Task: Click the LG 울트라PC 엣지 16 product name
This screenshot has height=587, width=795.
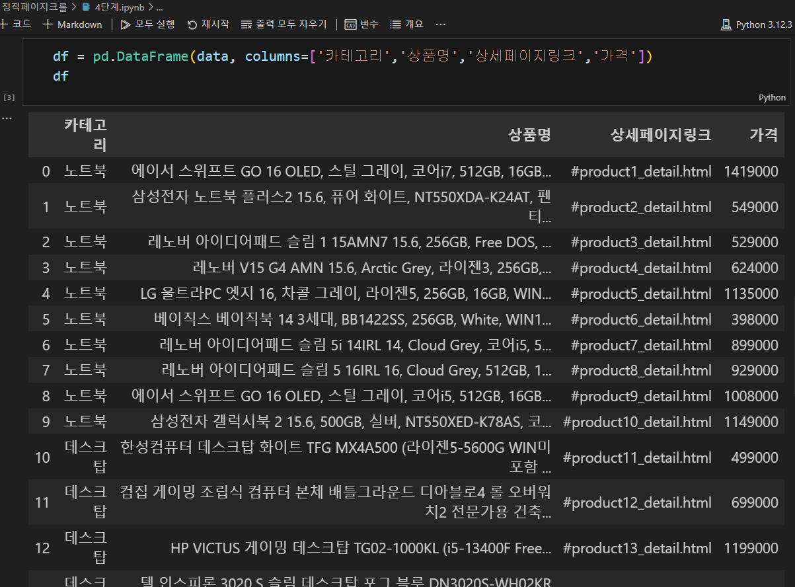Action: [346, 293]
